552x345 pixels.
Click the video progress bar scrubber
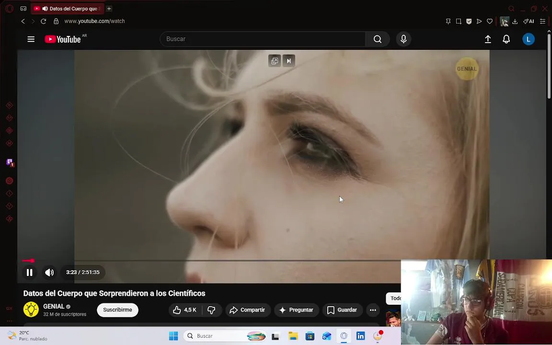pos(33,261)
